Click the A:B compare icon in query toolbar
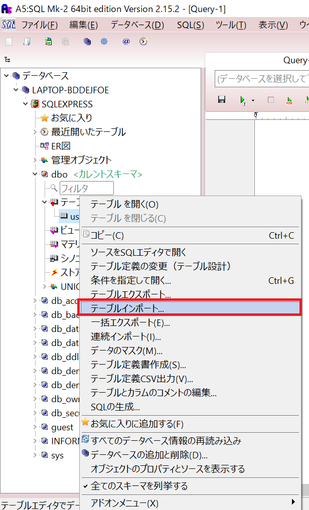 click(x=289, y=100)
